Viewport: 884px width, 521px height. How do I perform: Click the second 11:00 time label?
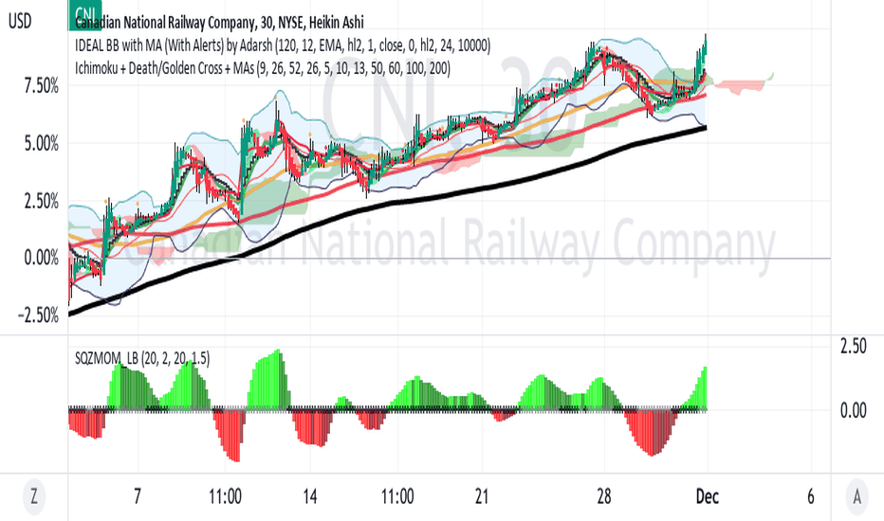pyautogui.click(x=397, y=496)
